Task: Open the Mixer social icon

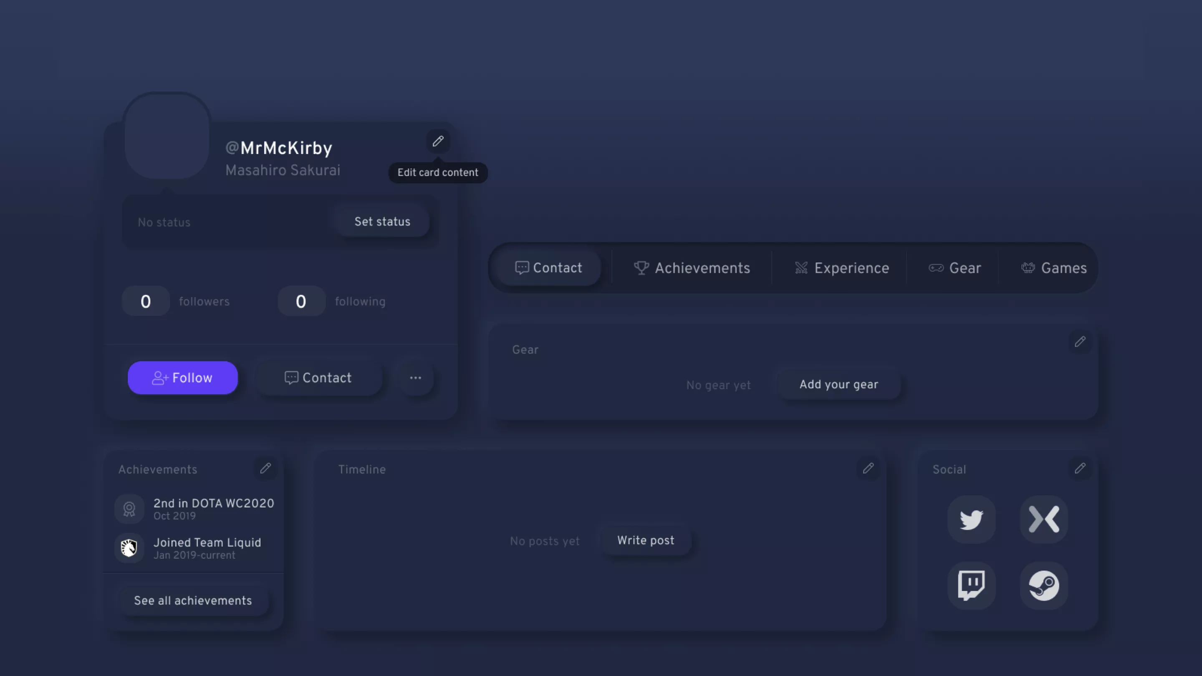Action: point(1044,519)
